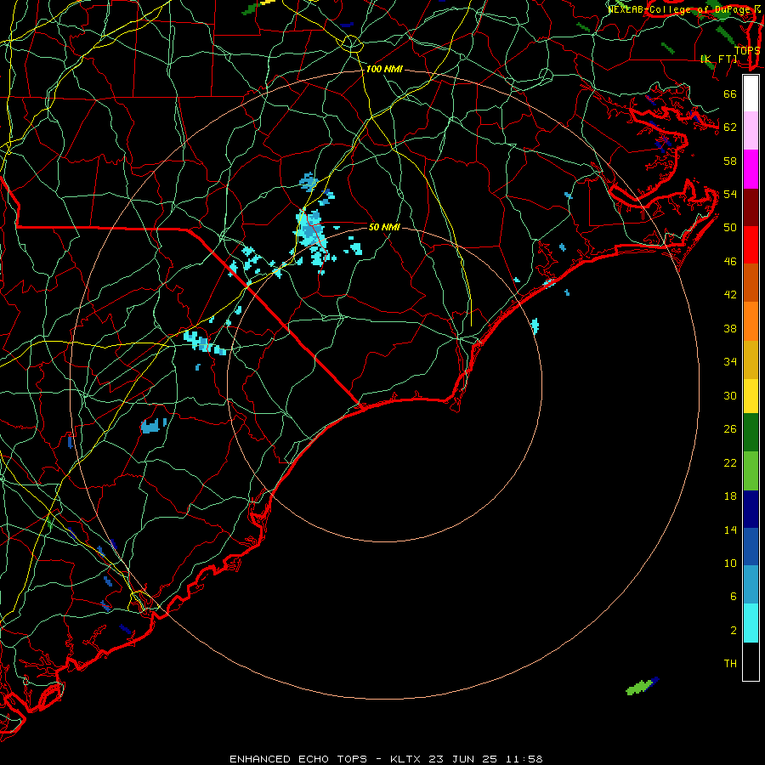Click the '58' legend value
The image size is (765, 765).
point(730,161)
